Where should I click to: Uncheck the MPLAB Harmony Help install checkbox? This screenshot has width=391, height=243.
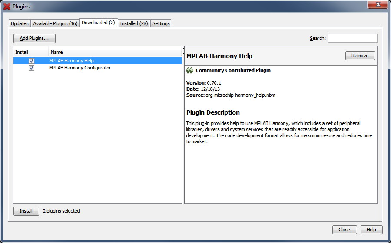(x=31, y=61)
